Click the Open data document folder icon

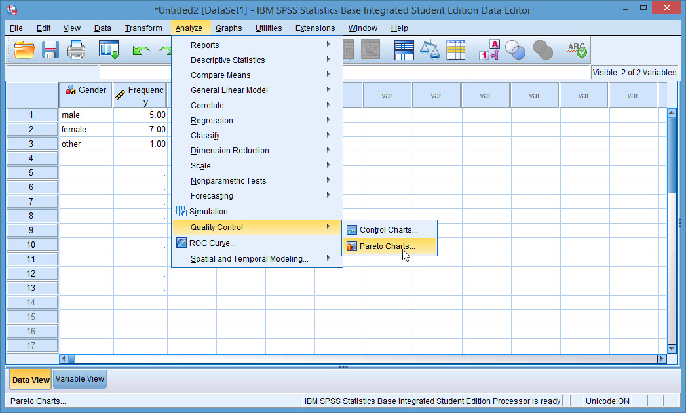(x=24, y=50)
